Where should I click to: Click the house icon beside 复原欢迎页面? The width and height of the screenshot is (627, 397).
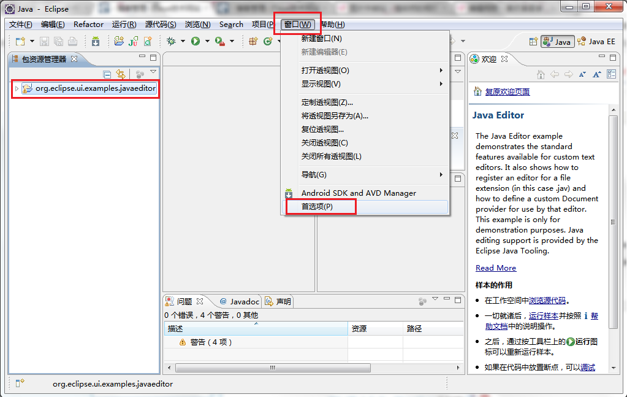477,91
